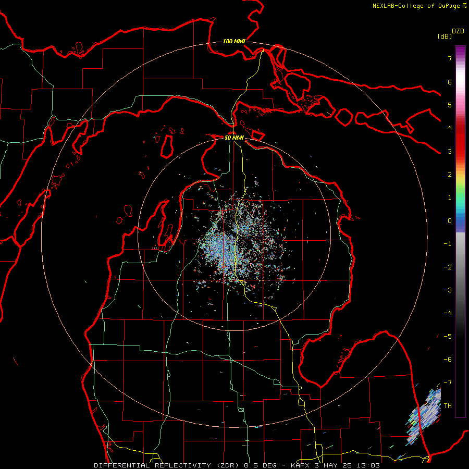Screen dimensions: 469x469
Task: Click the 7 value on the color scale
Action: pyautogui.click(x=450, y=58)
